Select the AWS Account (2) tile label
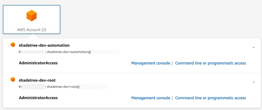Screen dimensions: 262x110 31,30
